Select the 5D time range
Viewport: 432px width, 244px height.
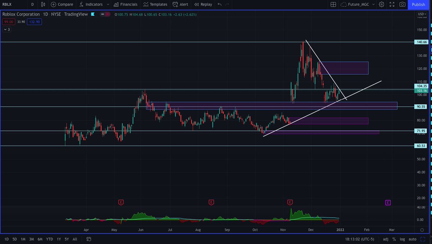pos(15,239)
